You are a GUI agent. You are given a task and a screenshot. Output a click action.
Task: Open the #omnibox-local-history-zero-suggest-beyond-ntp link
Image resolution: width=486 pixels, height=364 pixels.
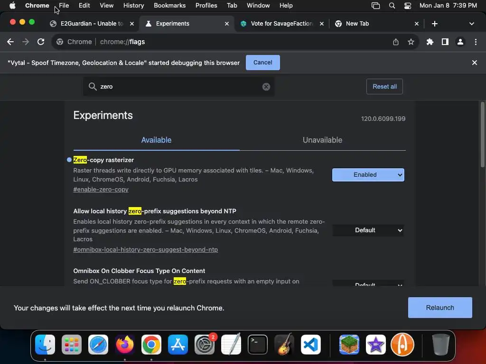click(145, 249)
